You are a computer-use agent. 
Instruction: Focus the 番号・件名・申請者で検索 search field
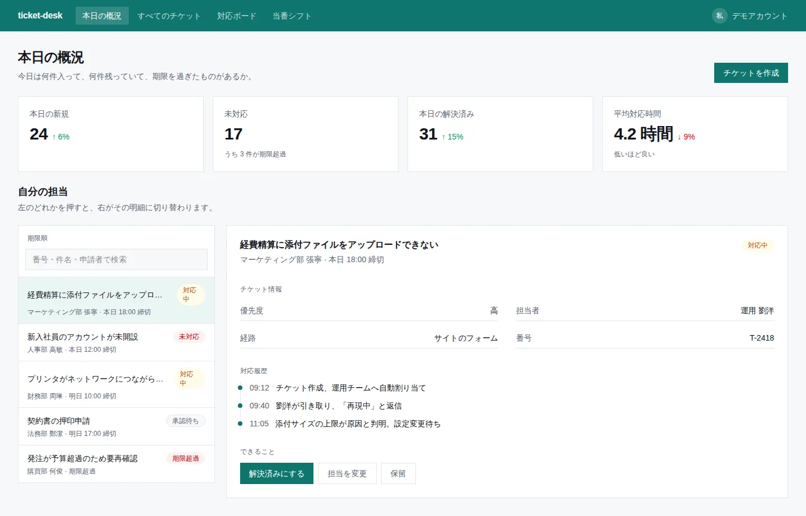[x=116, y=259]
